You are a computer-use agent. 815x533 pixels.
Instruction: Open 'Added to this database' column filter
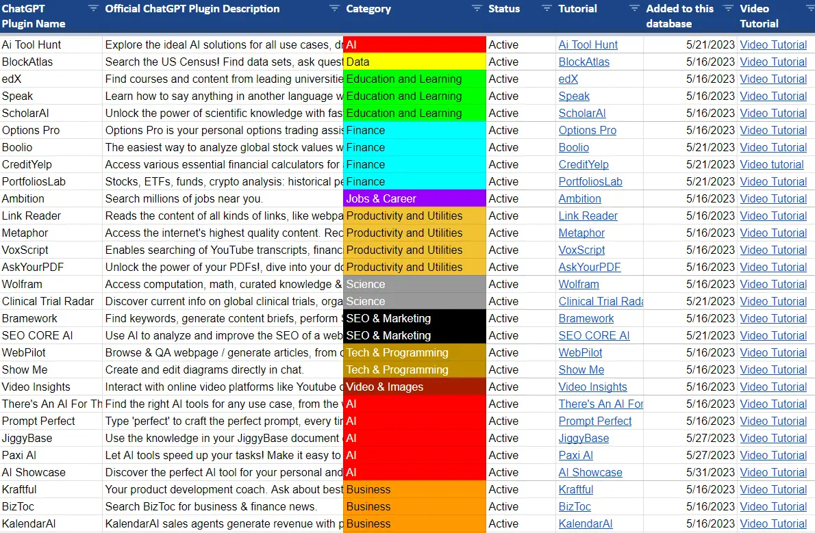click(x=727, y=8)
